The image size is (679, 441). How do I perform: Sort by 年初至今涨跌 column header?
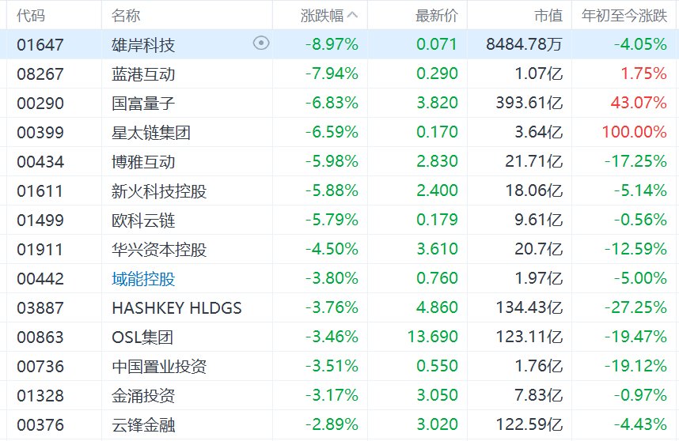click(x=624, y=15)
